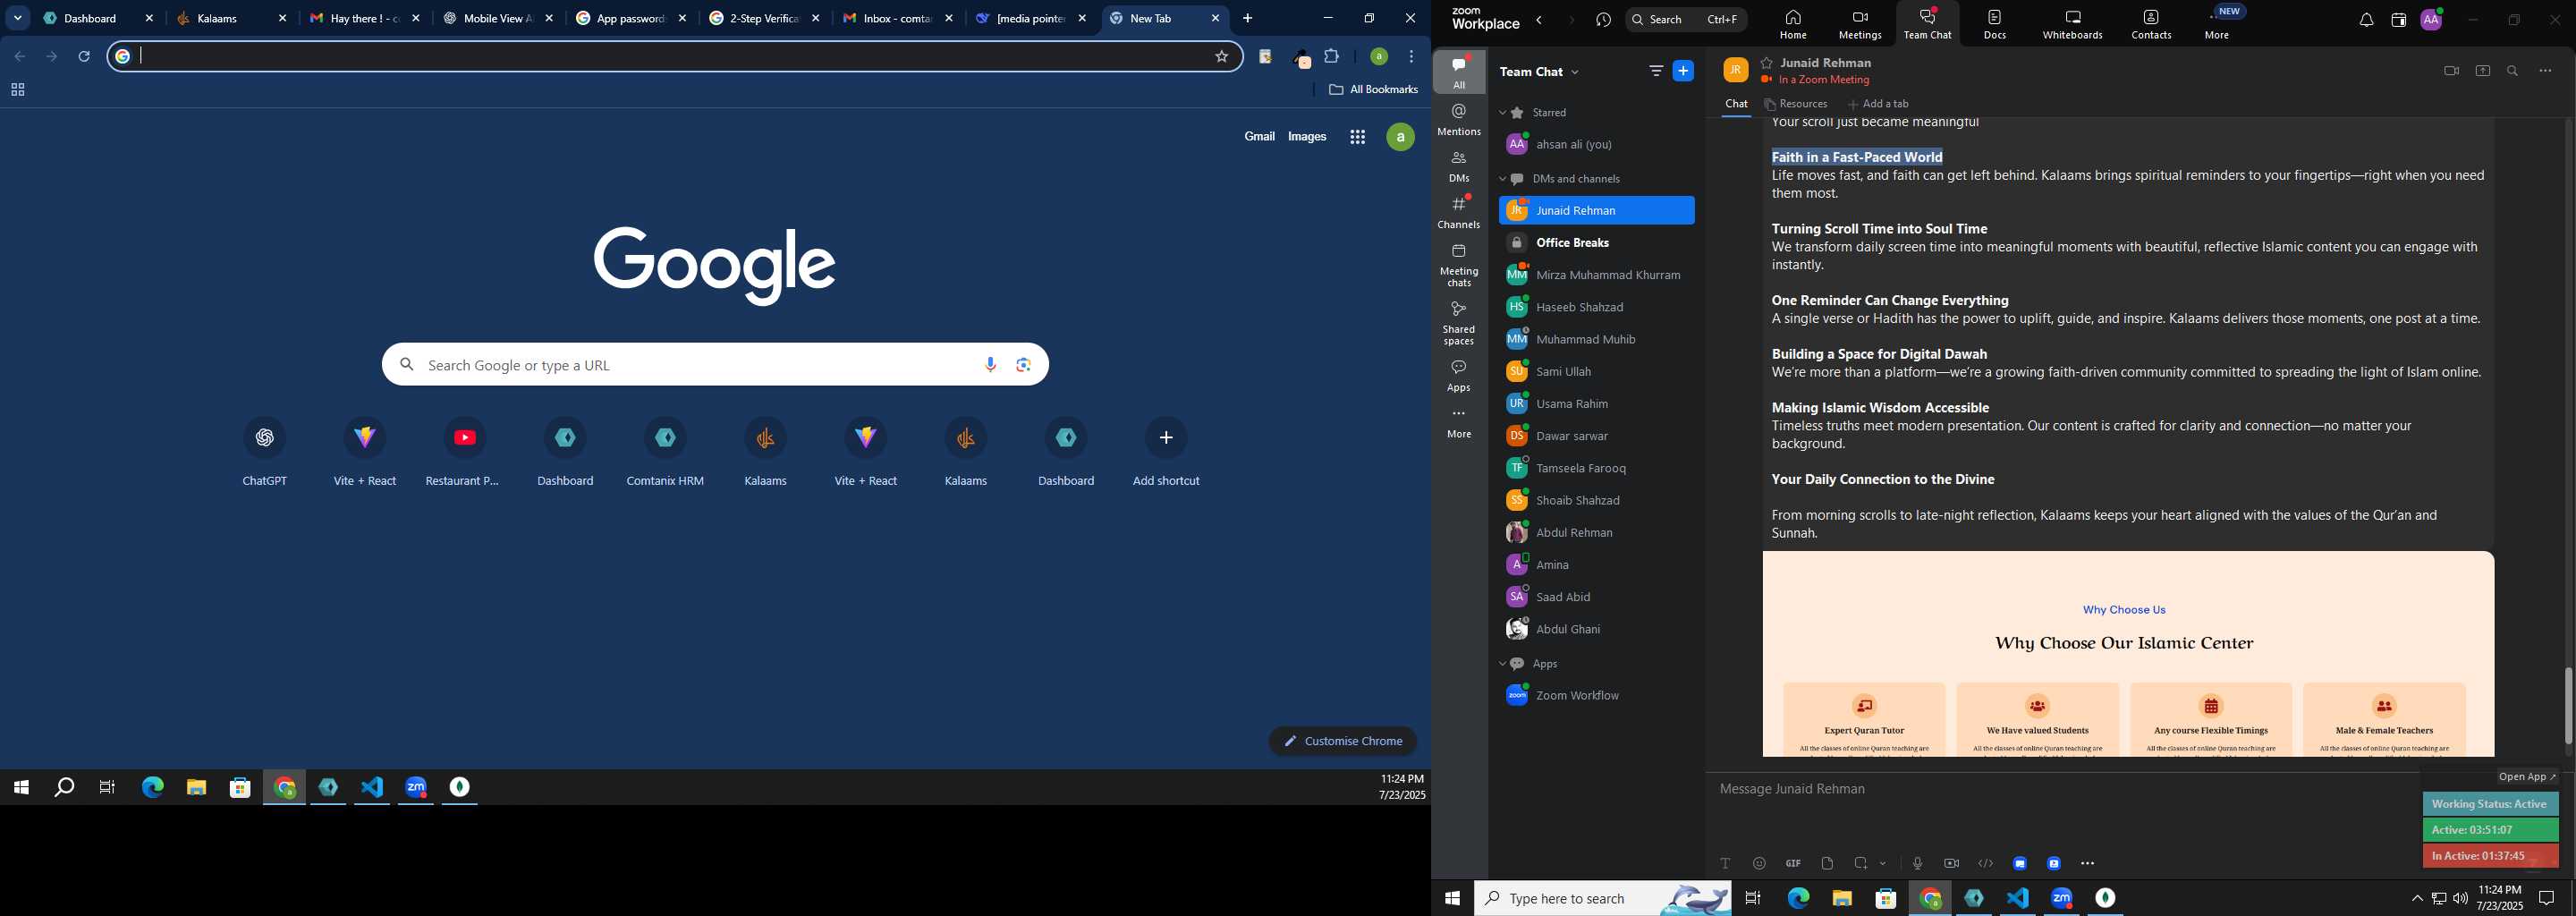Start a video meeting with Junaid Rehman
The height and width of the screenshot is (916, 2576).
(2451, 71)
